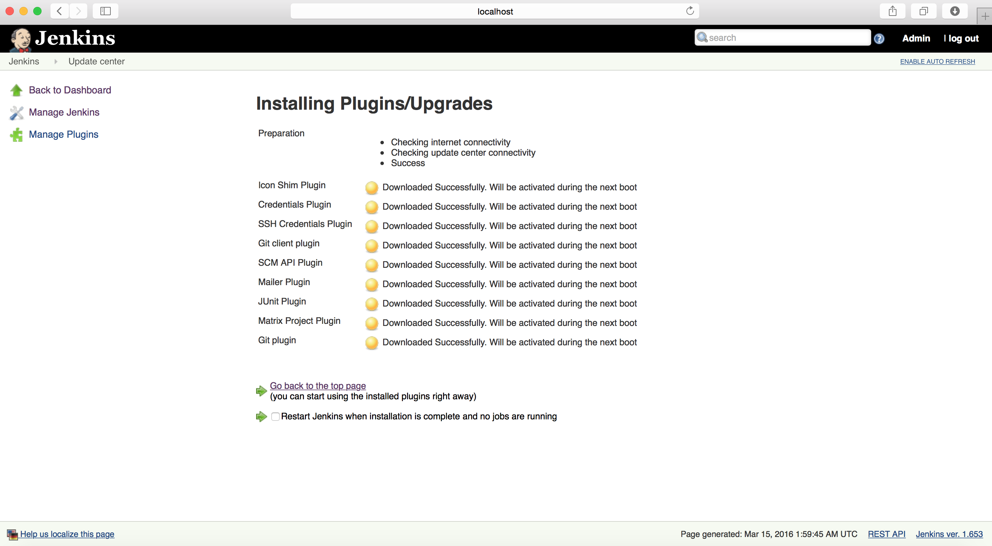Viewport: 992px width, 546px height.
Task: Click the yellow status ball for Mailer Plugin
Action: (372, 284)
